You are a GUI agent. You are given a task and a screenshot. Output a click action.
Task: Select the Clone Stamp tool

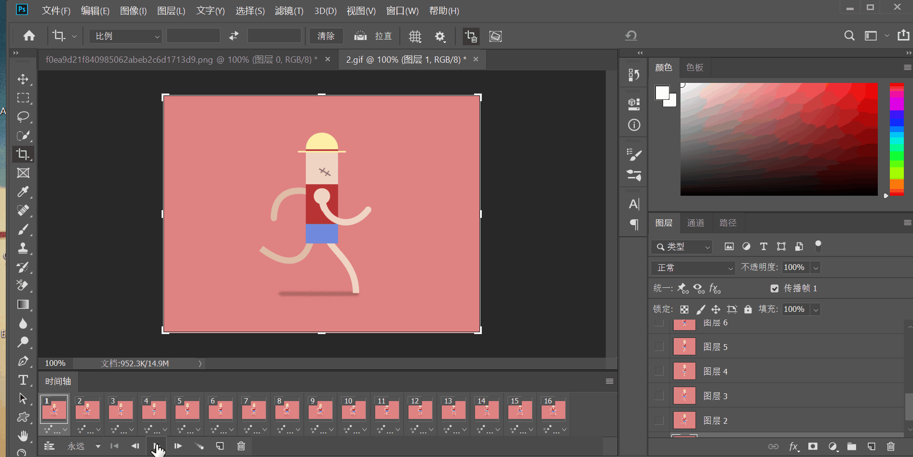[23, 248]
